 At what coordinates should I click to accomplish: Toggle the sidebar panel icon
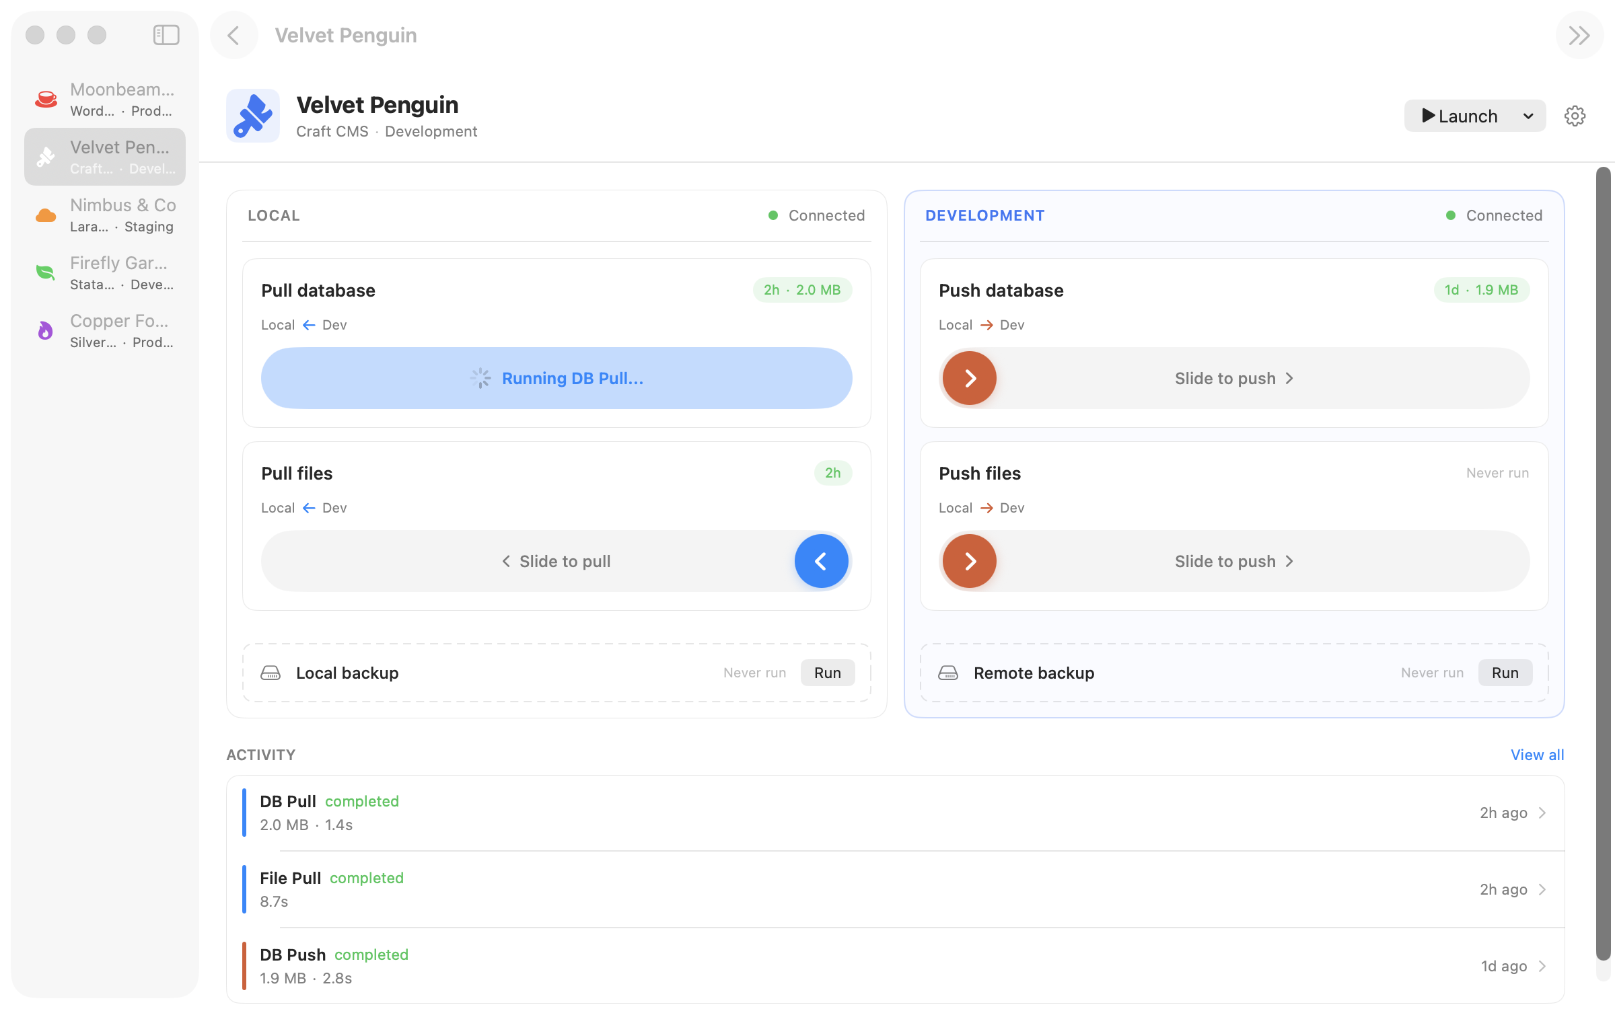point(166,35)
